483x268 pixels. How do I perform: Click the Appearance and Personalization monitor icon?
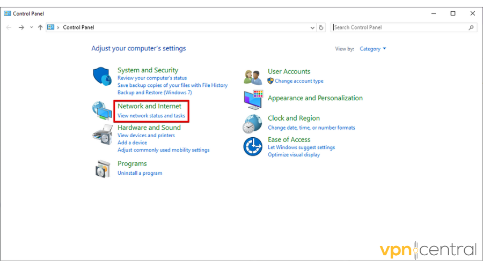253,99
